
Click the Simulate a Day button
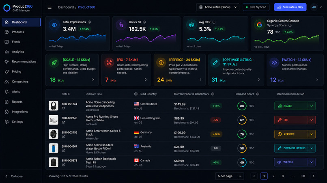point(290,7)
